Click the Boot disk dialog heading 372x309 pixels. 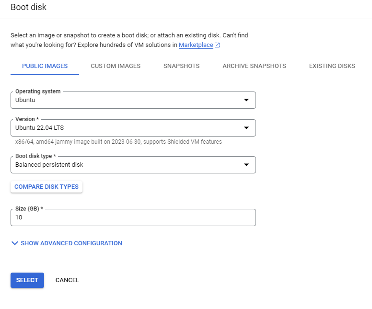[29, 7]
